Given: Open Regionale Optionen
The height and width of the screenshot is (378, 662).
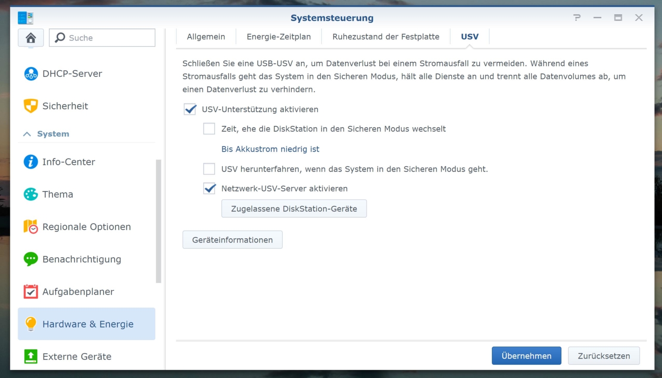Looking at the screenshot, I should [86, 227].
